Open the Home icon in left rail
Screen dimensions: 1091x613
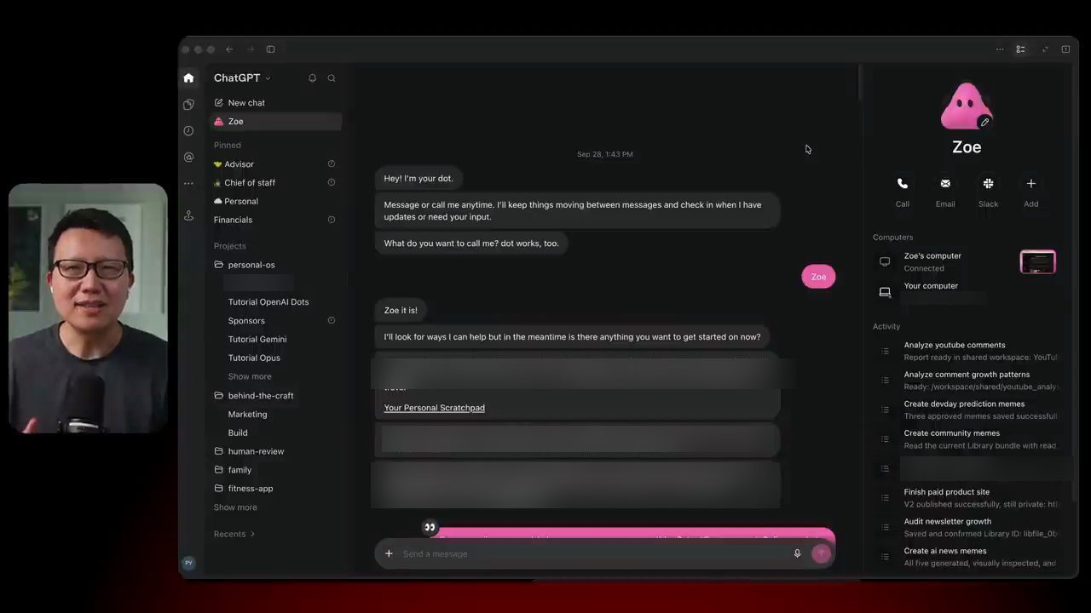(x=188, y=77)
